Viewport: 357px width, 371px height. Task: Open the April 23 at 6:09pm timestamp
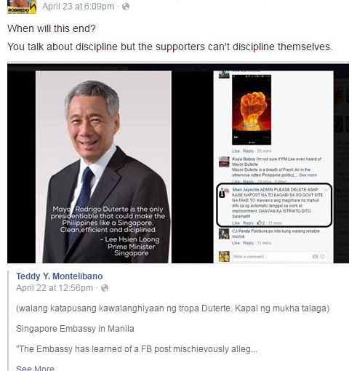click(78, 7)
